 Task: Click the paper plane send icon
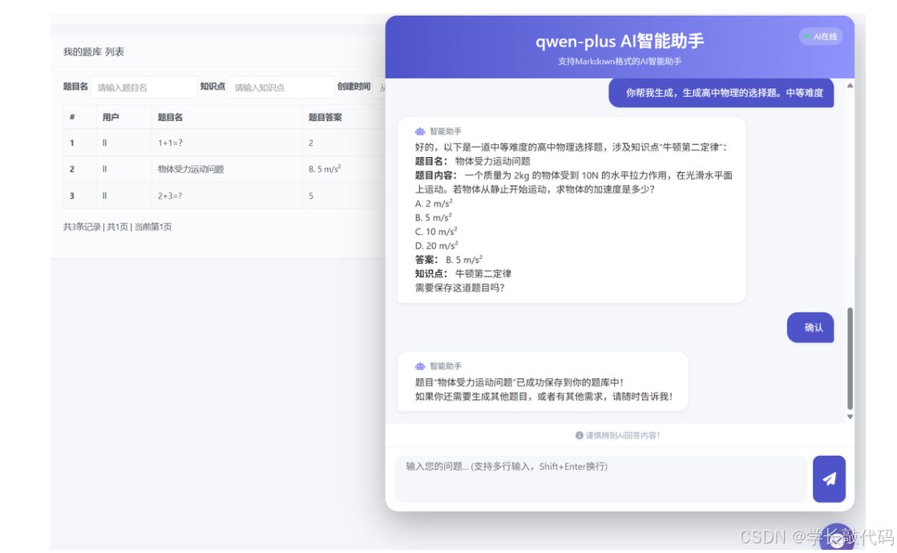pyautogui.click(x=829, y=478)
